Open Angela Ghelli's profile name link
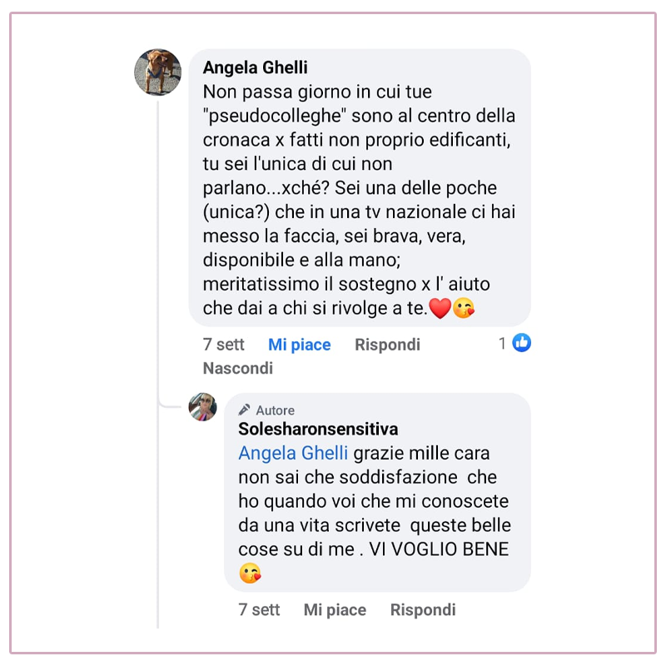Viewport: 666px width, 666px height. point(256,67)
